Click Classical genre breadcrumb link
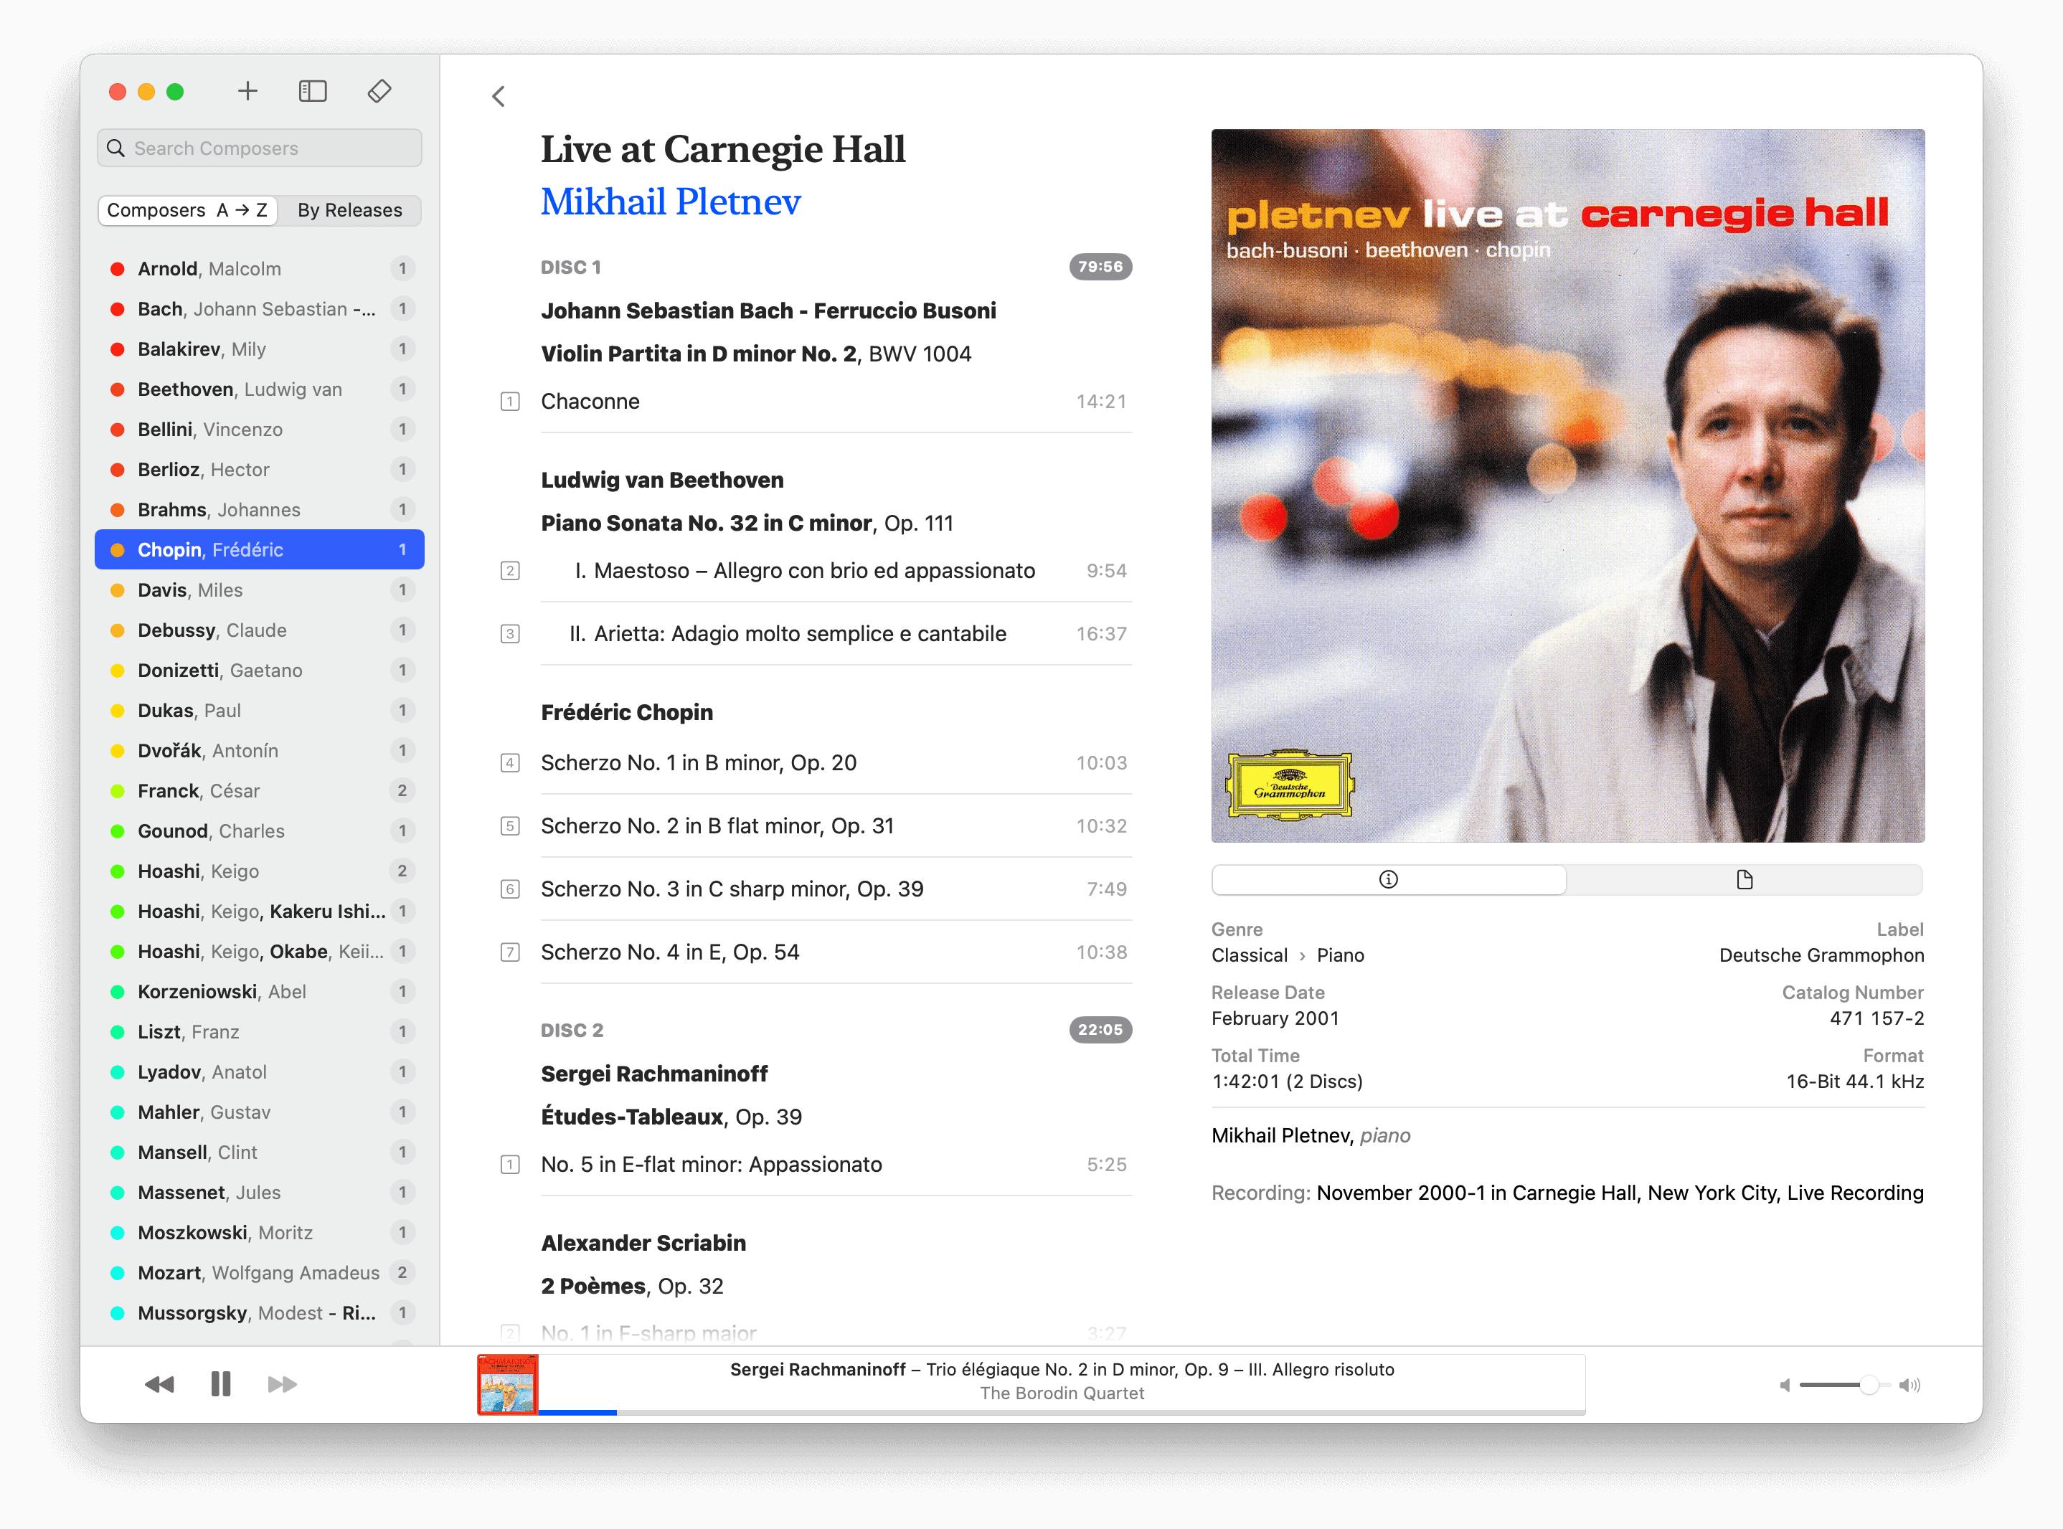Screen dimensions: 2063x1529 point(1250,955)
